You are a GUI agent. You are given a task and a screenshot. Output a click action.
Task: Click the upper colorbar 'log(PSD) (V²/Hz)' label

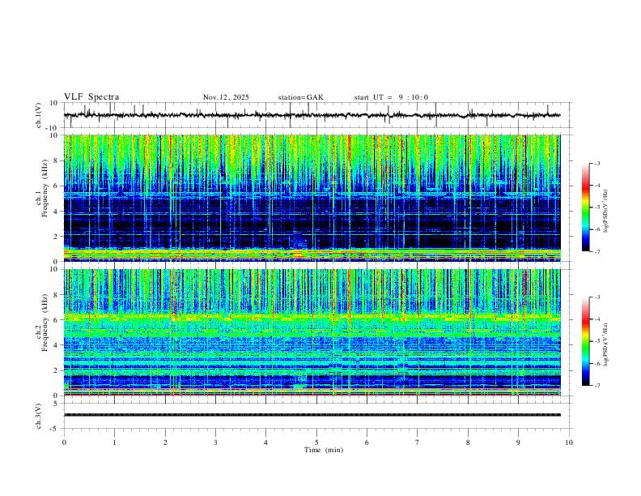tap(606, 212)
